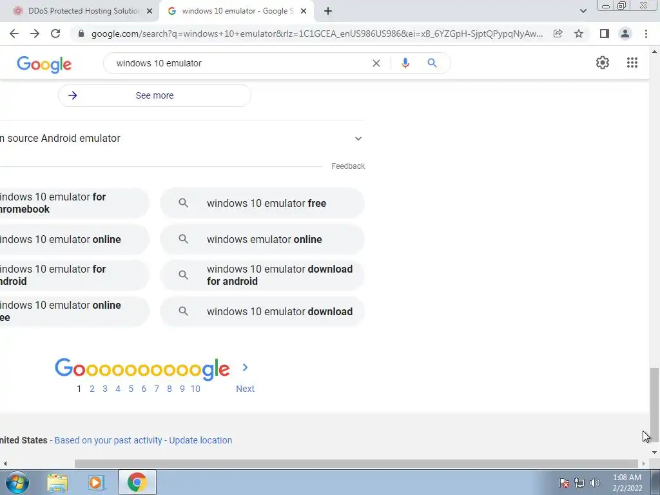660x495 pixels.
Task: Click the Next results link
Action: point(245,389)
